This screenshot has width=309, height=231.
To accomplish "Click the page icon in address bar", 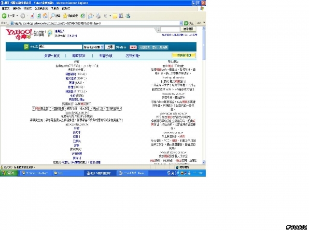I will coord(12,23).
